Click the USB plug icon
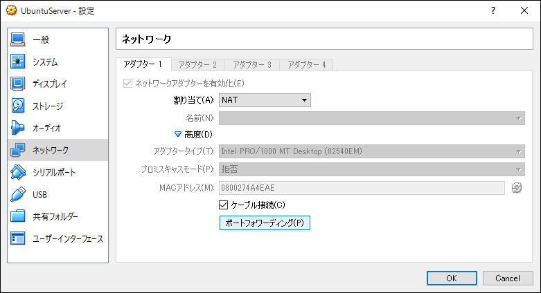 tap(19, 195)
